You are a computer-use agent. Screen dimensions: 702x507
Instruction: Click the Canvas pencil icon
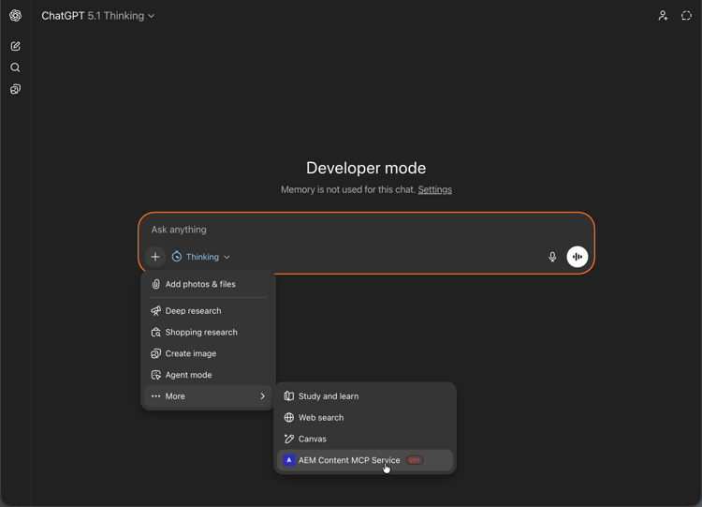(x=289, y=439)
